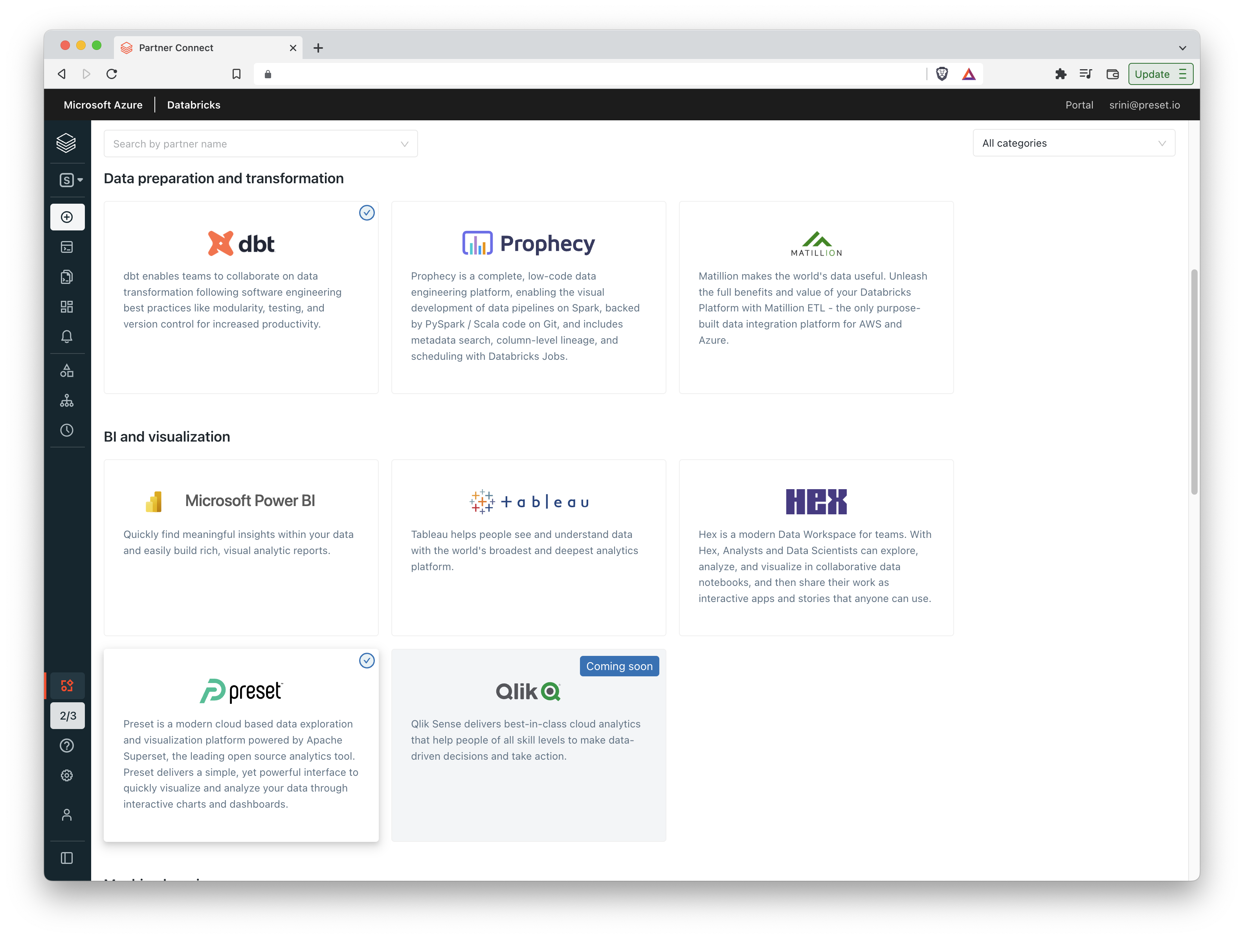Check the Qlik Sense coming soon status

coord(618,665)
